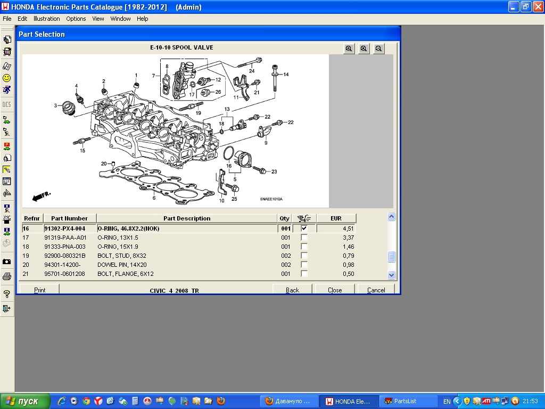Screen dimensions: 545x409
Task: Click the printer icon in the left toolbar
Action: click(6, 277)
